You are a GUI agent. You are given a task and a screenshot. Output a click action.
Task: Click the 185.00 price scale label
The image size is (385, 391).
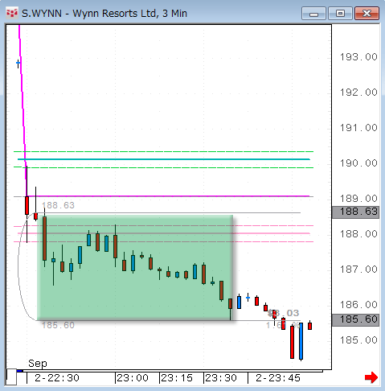(358, 340)
